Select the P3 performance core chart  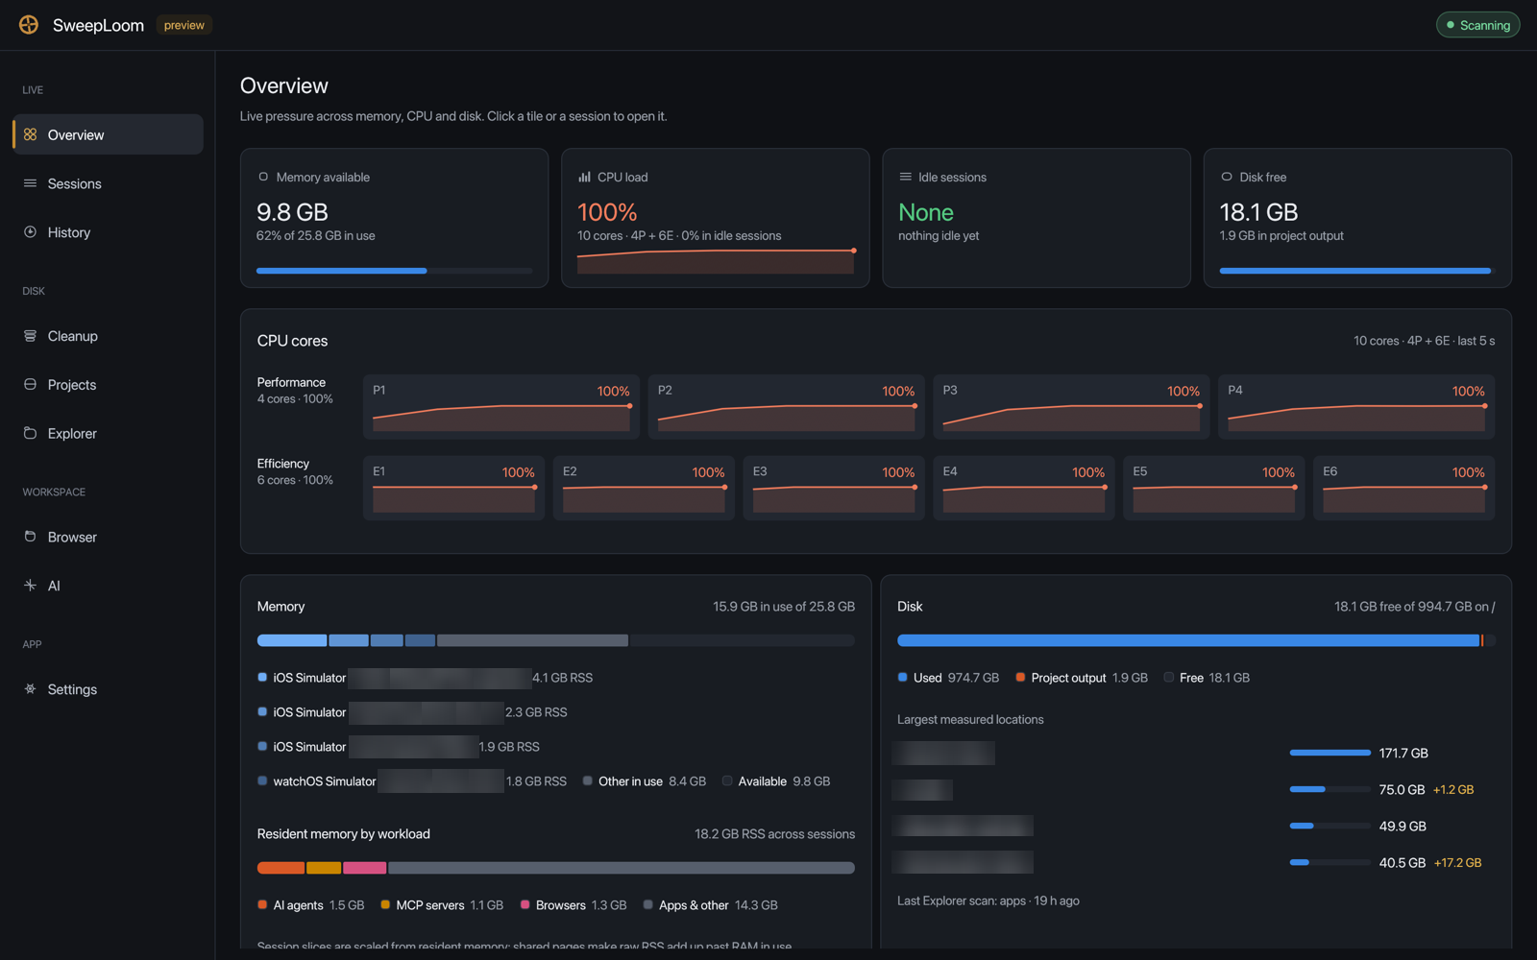1071,407
